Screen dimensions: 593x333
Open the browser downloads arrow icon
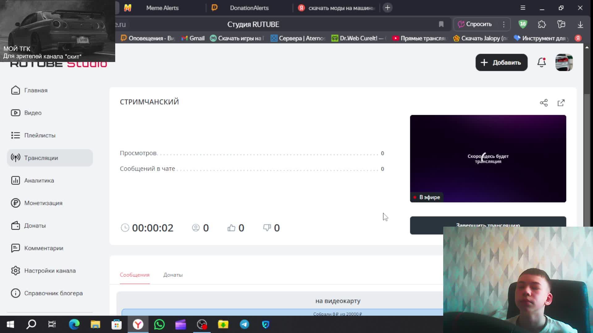(580, 24)
